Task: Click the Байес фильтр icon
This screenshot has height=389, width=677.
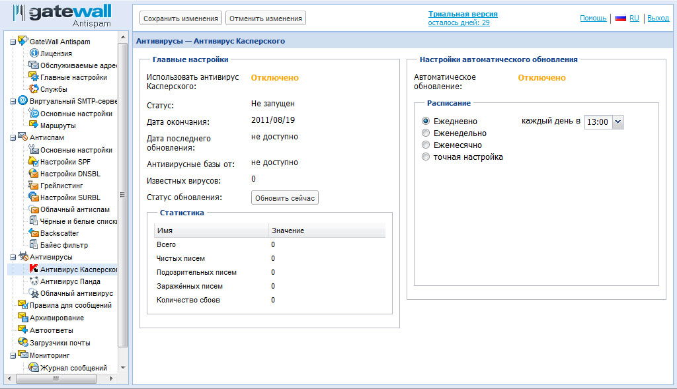Action: click(x=34, y=244)
